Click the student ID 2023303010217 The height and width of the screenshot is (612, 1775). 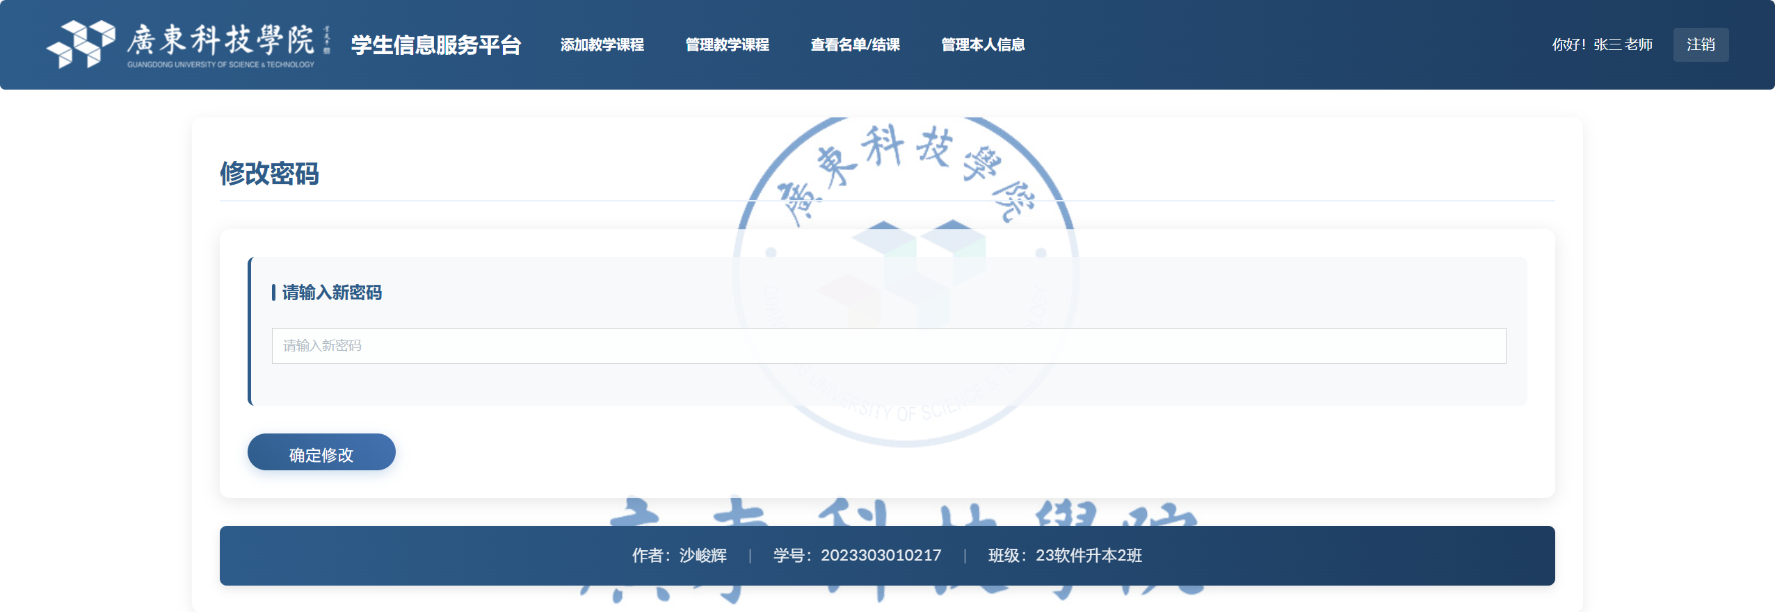tap(881, 556)
